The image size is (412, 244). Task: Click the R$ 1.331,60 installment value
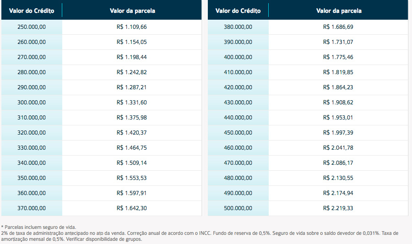tap(132, 103)
